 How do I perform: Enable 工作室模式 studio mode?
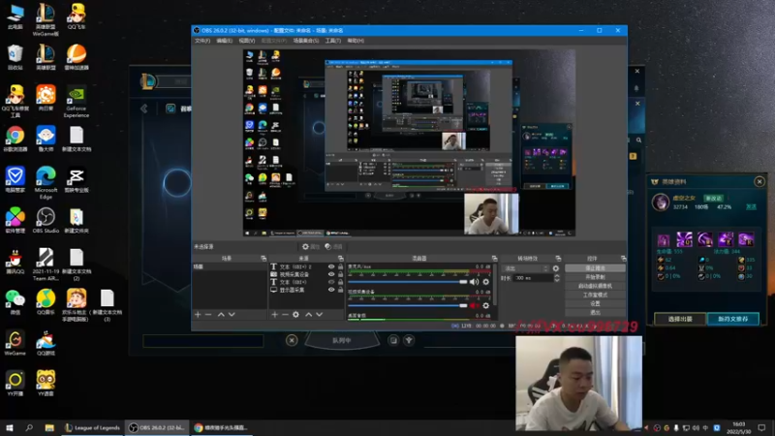point(595,296)
